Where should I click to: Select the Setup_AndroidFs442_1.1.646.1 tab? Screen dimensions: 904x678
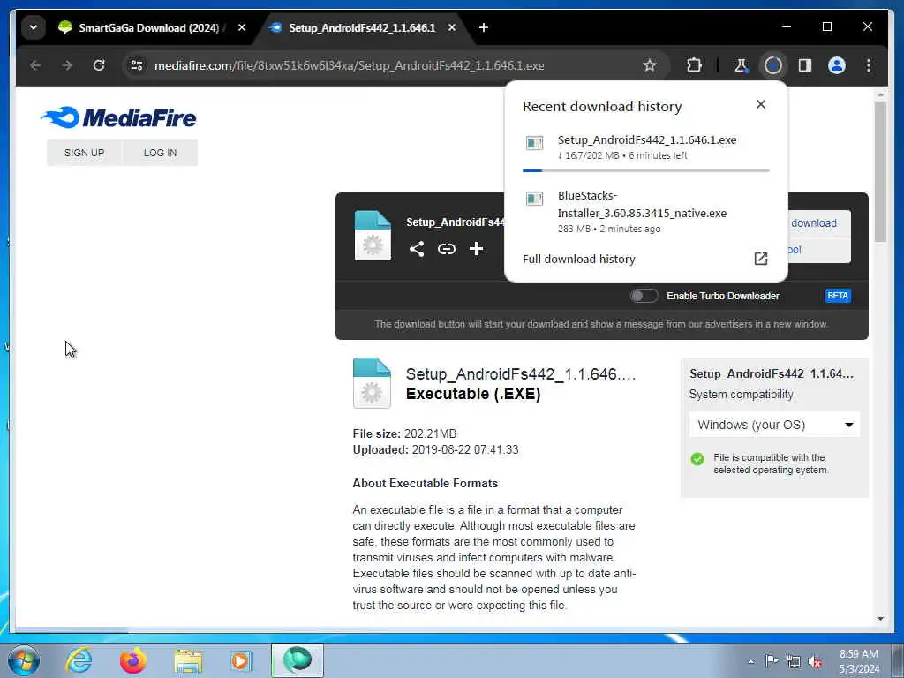361,27
